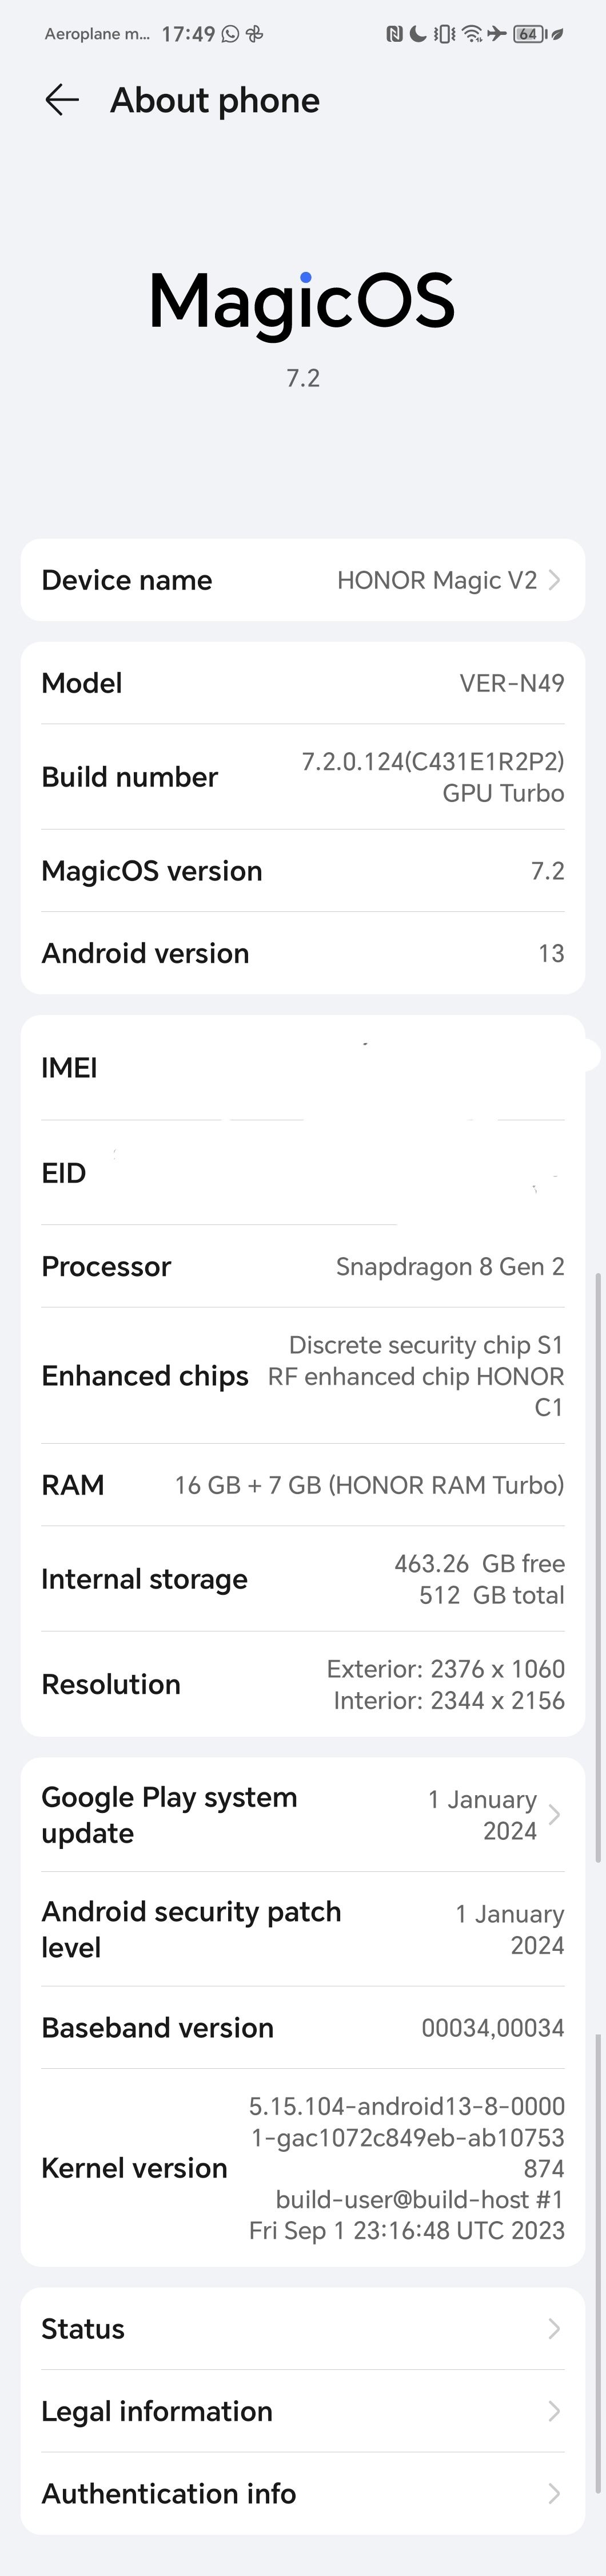The height and width of the screenshot is (2576, 606).
Task: Open Legal information chevron
Action: click(x=554, y=2411)
